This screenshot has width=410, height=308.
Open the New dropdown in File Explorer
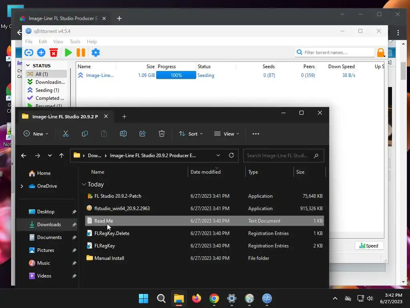coord(36,134)
